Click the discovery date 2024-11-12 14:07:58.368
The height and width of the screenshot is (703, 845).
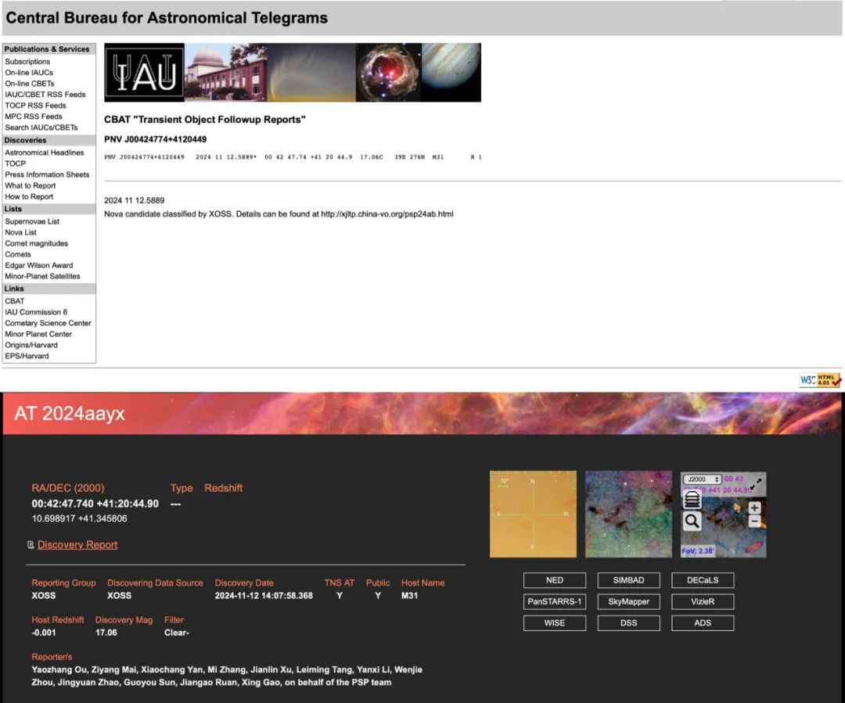[x=264, y=596]
